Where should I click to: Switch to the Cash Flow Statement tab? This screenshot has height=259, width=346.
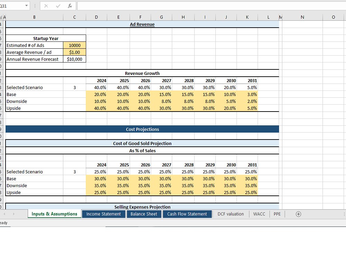tap(187, 214)
